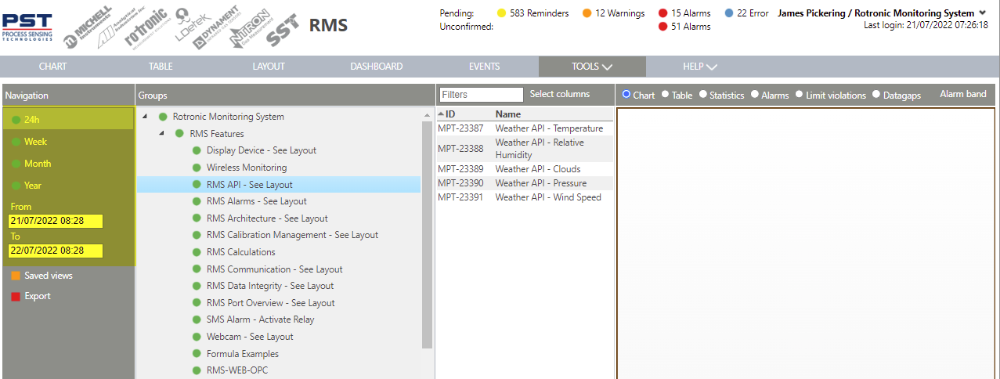Click the From date field
The width and height of the screenshot is (1000, 379).
click(x=56, y=222)
